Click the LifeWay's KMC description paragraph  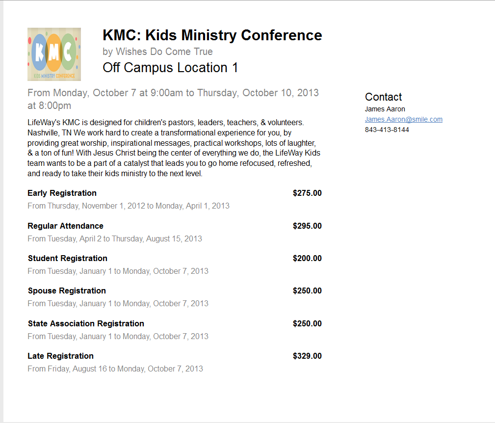coord(174,148)
